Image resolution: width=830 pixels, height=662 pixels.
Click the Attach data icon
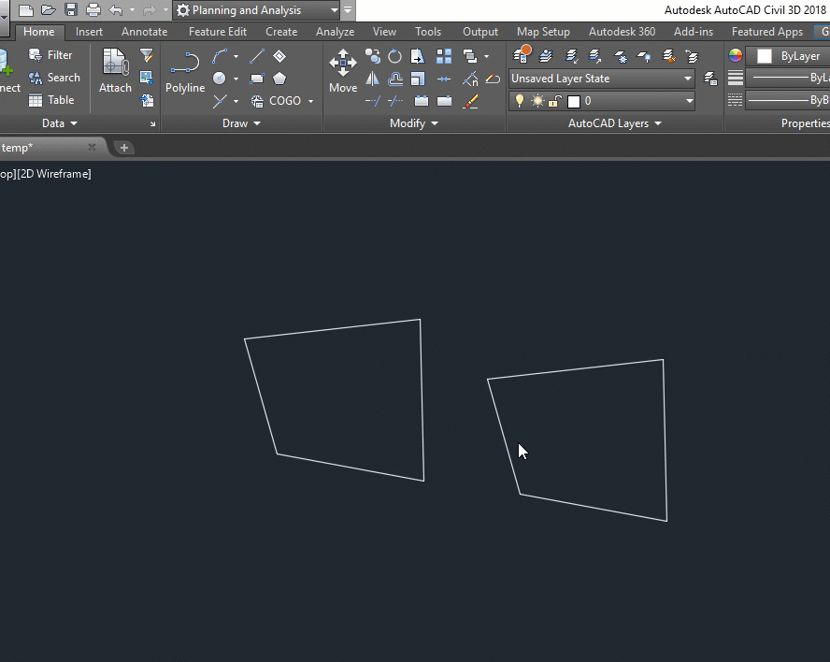tap(115, 71)
